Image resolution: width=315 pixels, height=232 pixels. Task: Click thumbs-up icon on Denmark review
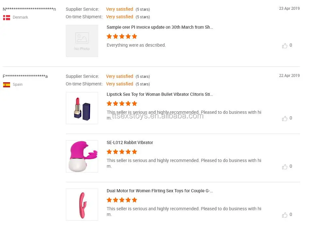(285, 46)
